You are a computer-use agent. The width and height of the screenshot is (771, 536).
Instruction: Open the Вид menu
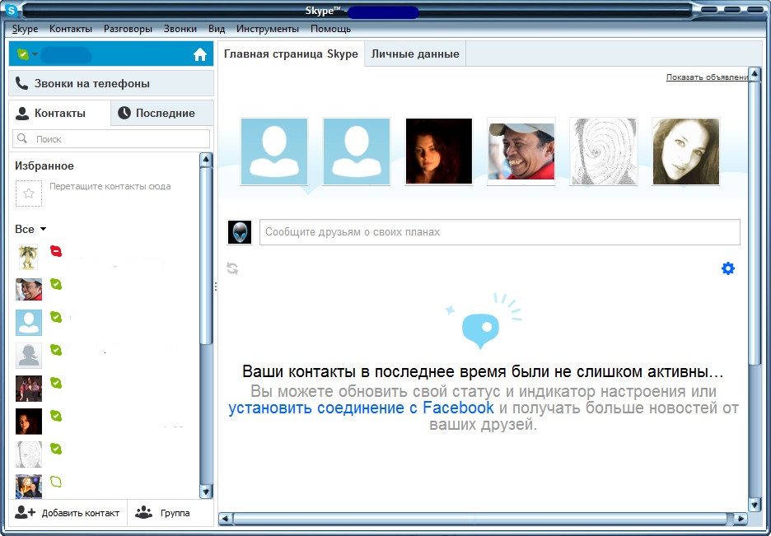click(217, 29)
